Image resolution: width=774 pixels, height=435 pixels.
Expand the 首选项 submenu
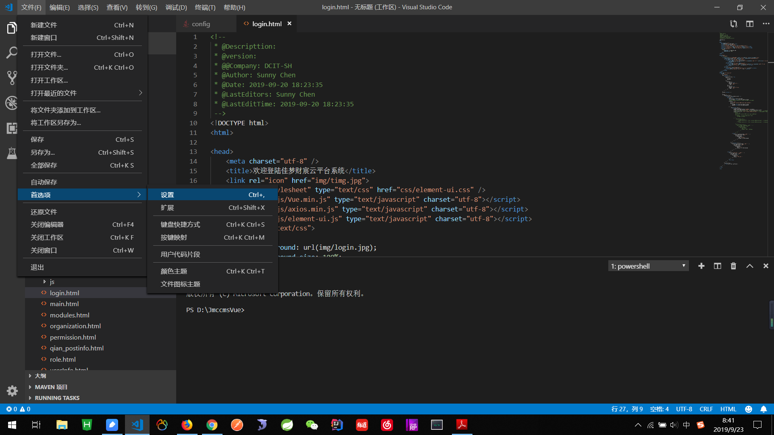pos(82,195)
